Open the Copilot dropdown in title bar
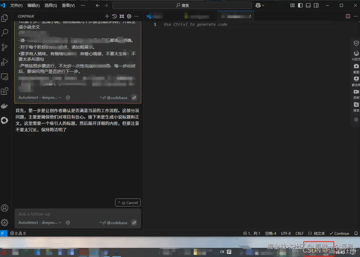360x257 pixels. [260, 5]
